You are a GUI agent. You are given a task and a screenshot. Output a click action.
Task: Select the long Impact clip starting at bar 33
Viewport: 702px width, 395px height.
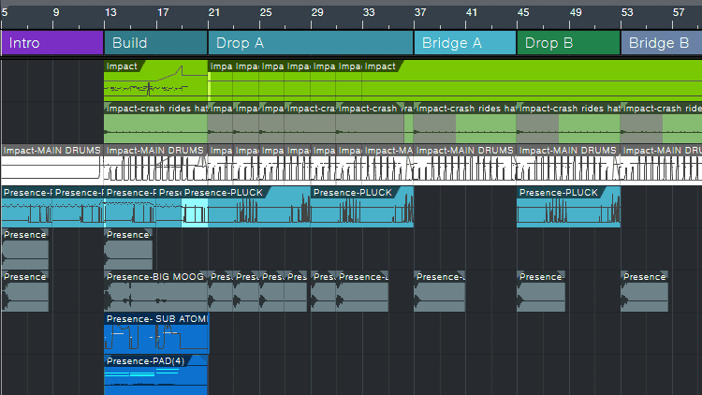click(x=532, y=80)
